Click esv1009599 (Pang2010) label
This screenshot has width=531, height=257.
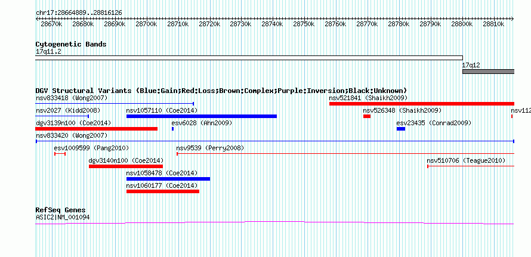click(x=91, y=148)
